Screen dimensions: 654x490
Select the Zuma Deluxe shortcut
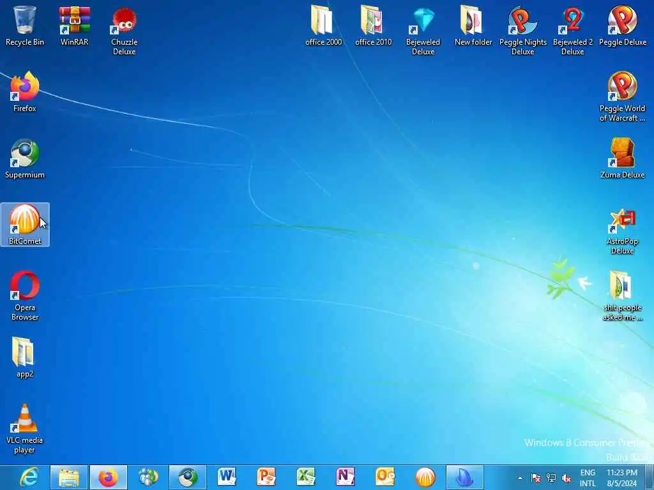pyautogui.click(x=622, y=158)
